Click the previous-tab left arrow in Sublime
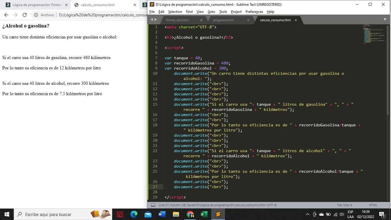Image resolution: width=391 pixels, height=220 pixels. [152, 19]
